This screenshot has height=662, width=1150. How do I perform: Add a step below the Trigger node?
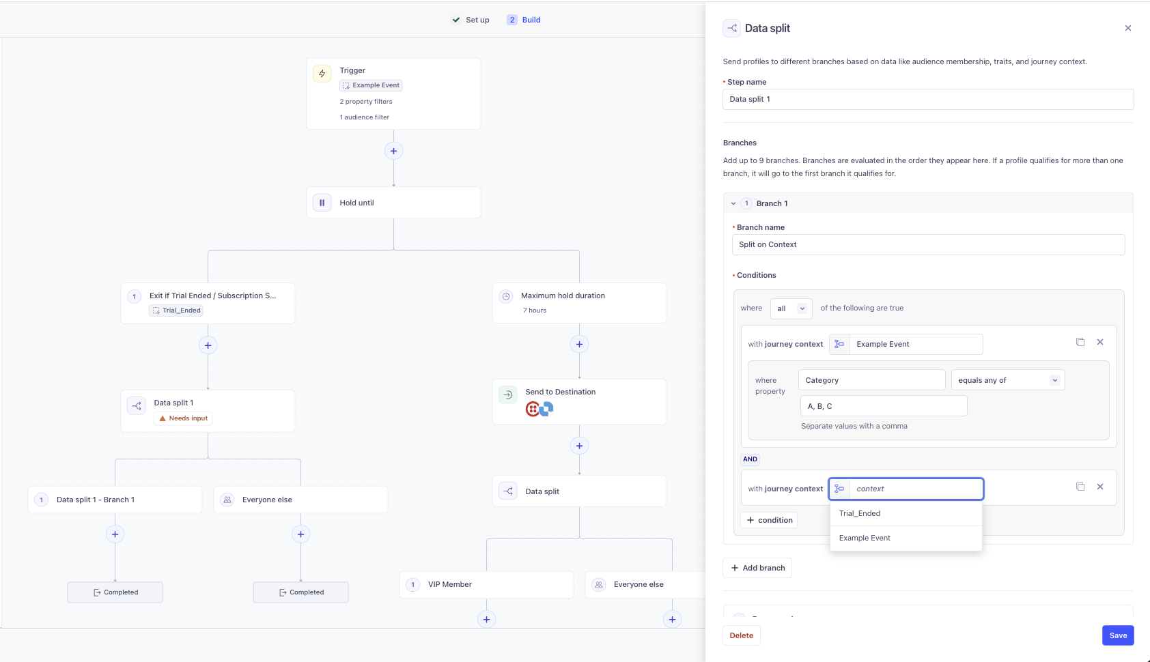pyautogui.click(x=393, y=151)
